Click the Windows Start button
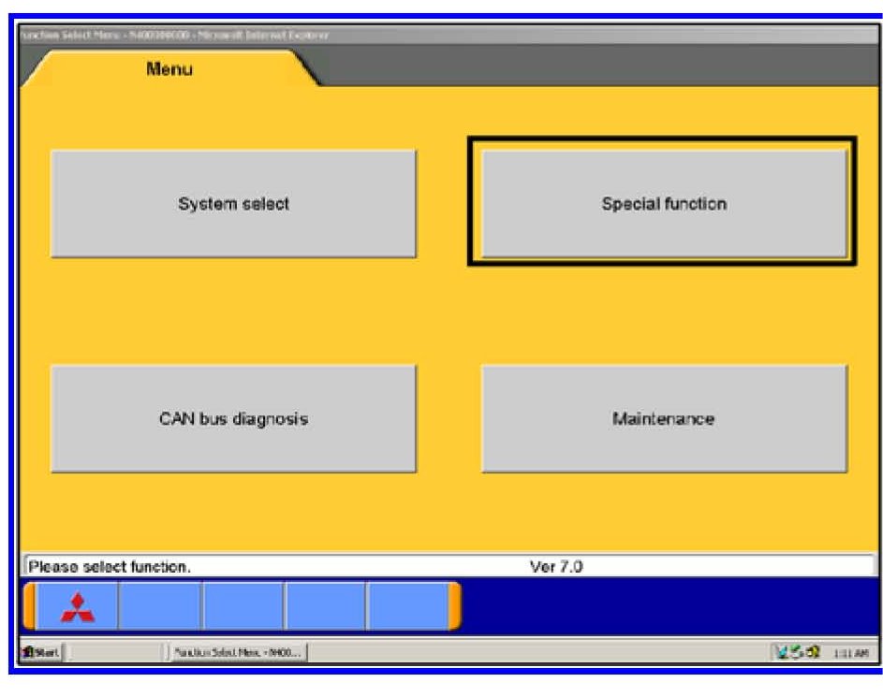 click(x=41, y=650)
